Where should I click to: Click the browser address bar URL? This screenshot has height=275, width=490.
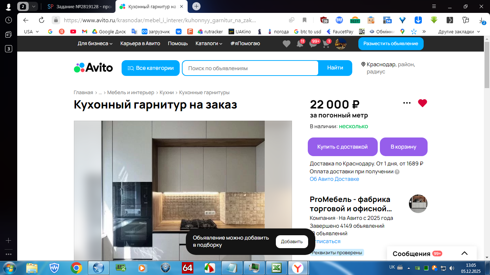coord(160,20)
